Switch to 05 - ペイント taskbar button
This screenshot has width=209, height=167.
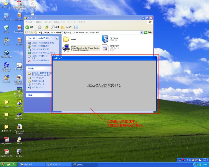pyautogui.click(x=59, y=165)
